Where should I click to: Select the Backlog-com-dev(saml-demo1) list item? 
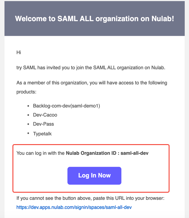point(66,106)
